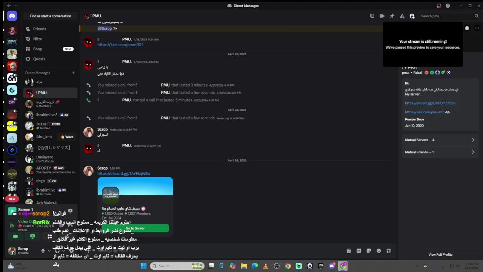The height and width of the screenshot is (272, 483).
Task: Open Google Chrome from taskbar
Action: (x=288, y=266)
